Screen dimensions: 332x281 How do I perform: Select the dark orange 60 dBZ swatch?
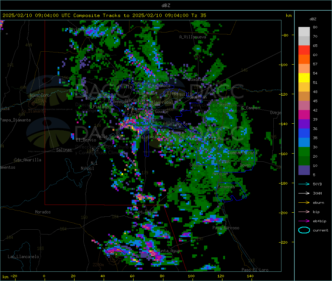(x=304, y=59)
